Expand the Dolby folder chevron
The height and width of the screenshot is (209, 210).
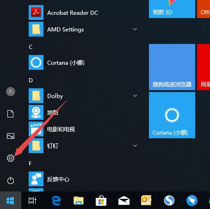(135, 96)
